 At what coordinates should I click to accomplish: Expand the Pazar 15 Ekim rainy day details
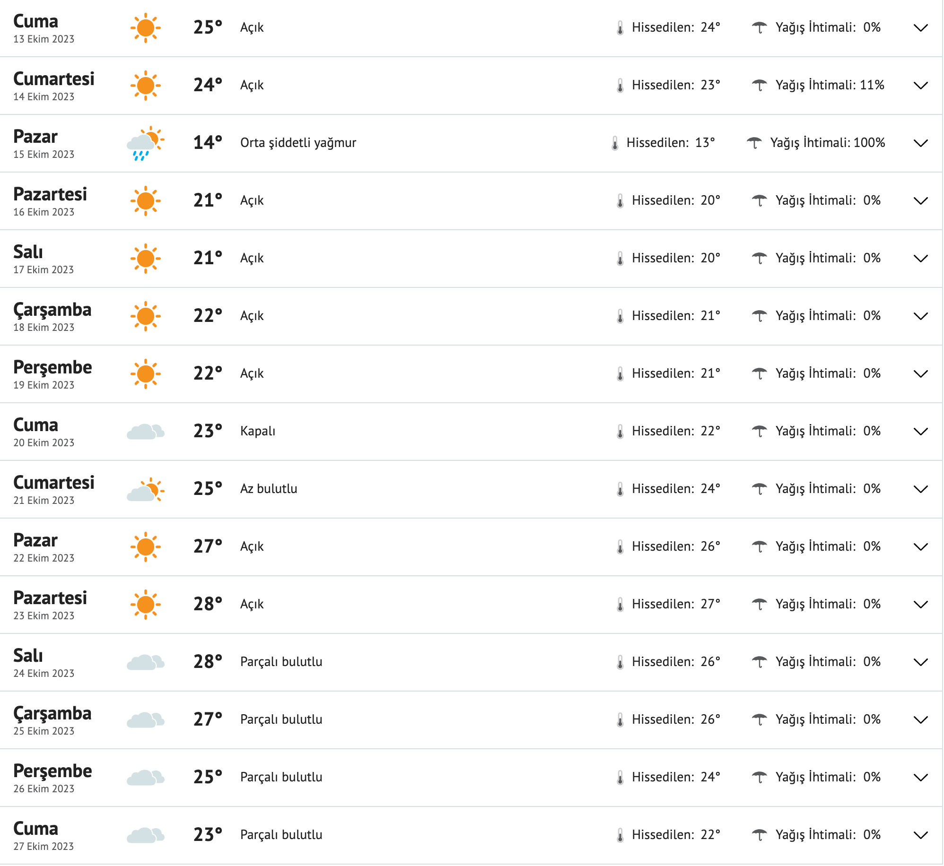[x=920, y=142]
